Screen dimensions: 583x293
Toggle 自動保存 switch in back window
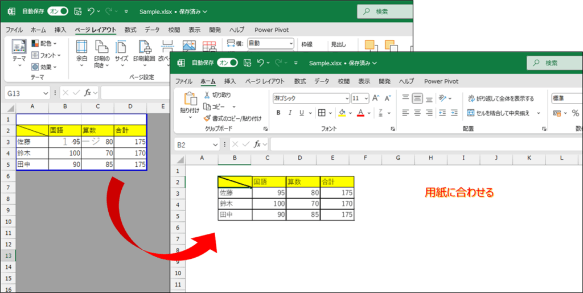click(58, 11)
